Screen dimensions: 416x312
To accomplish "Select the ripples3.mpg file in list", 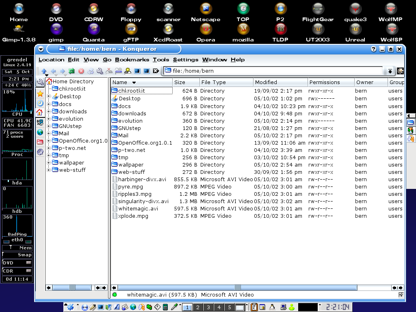I will coord(134,194).
